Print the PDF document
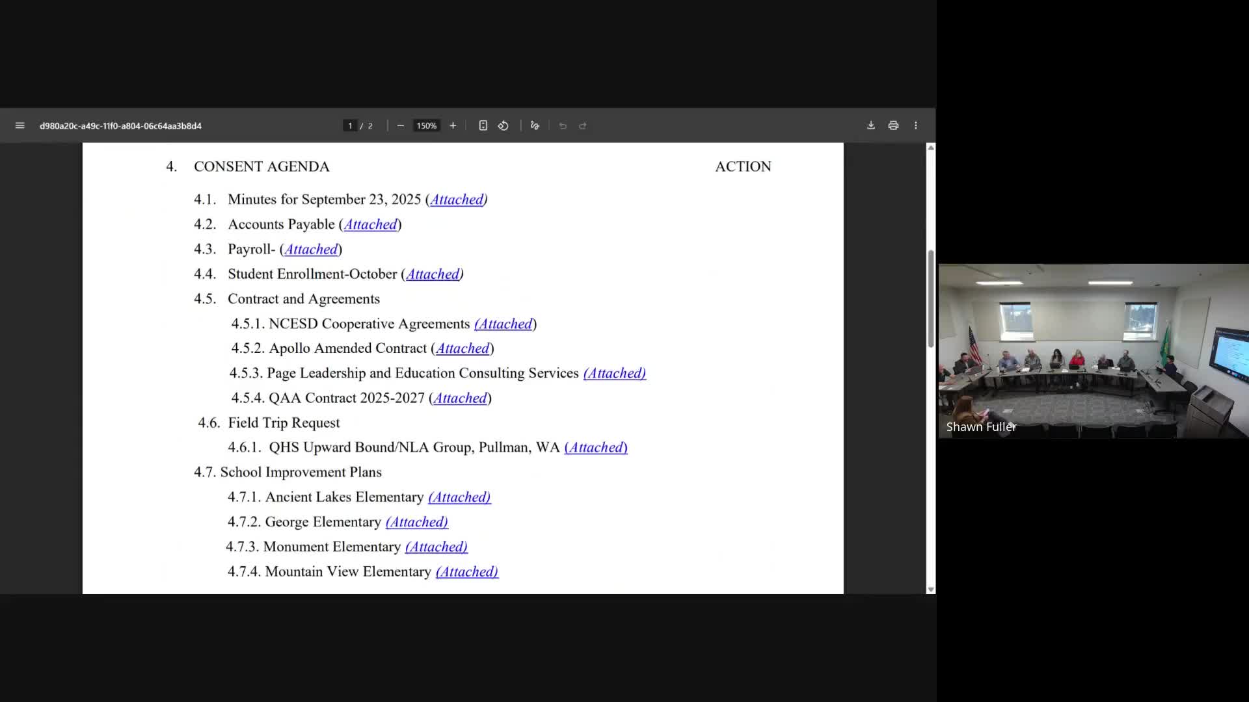The height and width of the screenshot is (702, 1249). [x=893, y=125]
